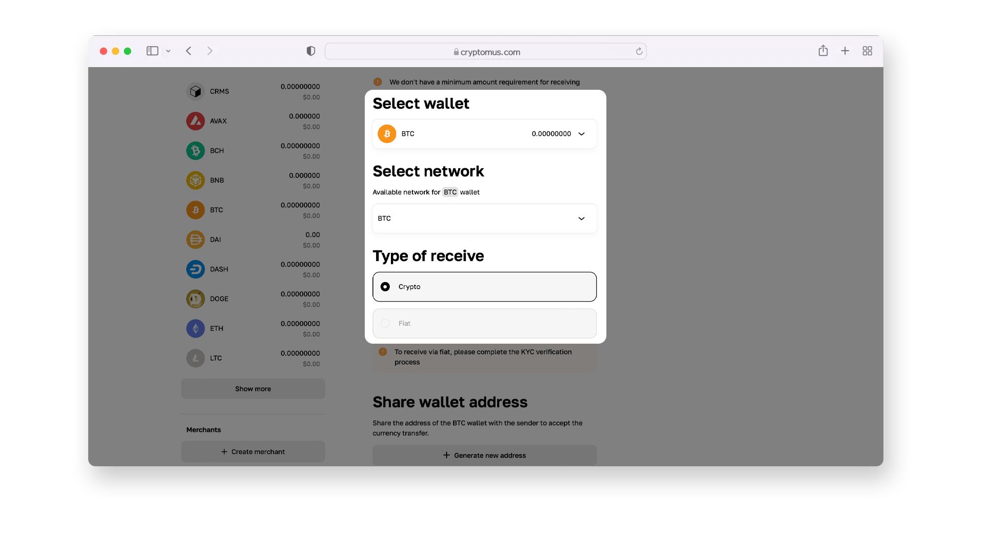Open the Safari share icon

823,50
